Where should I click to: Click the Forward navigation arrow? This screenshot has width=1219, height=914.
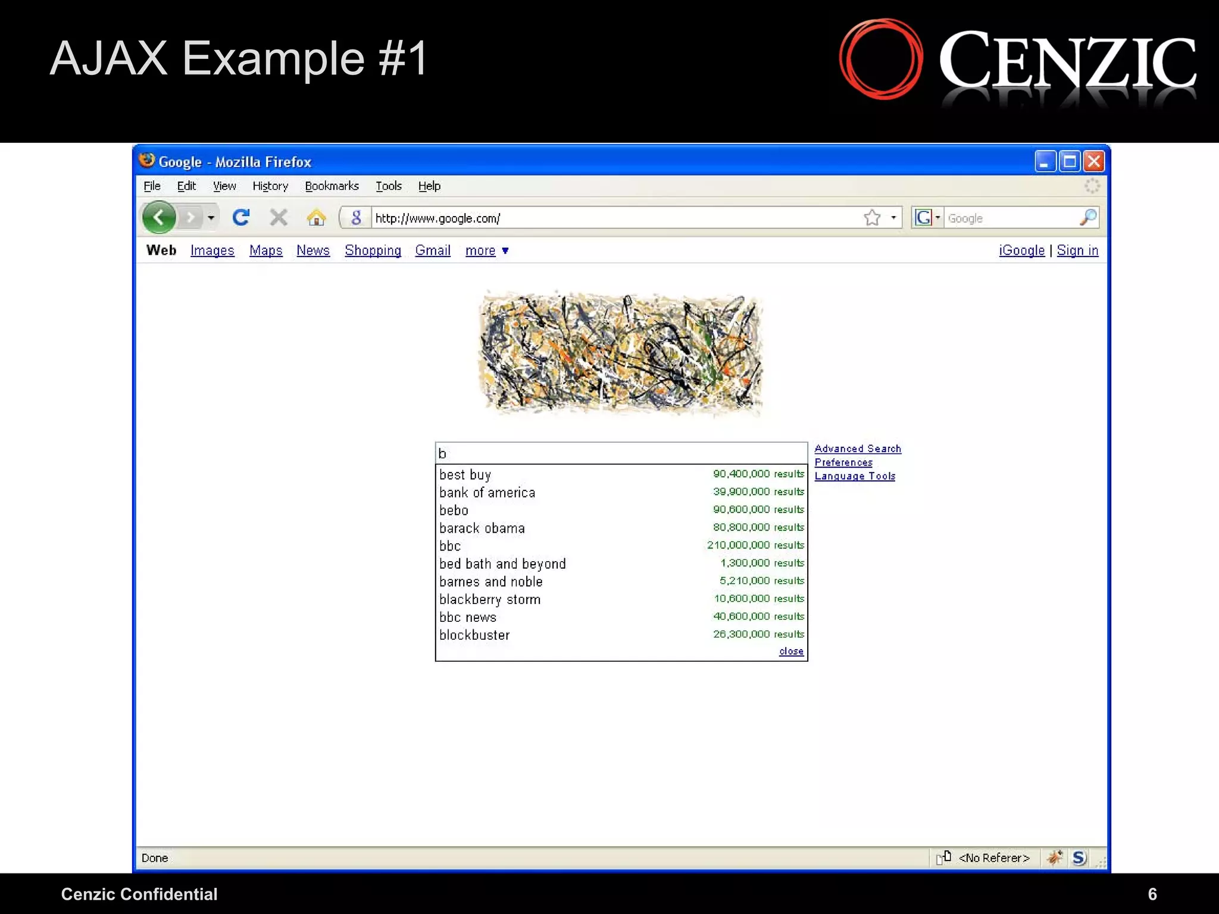tap(190, 218)
